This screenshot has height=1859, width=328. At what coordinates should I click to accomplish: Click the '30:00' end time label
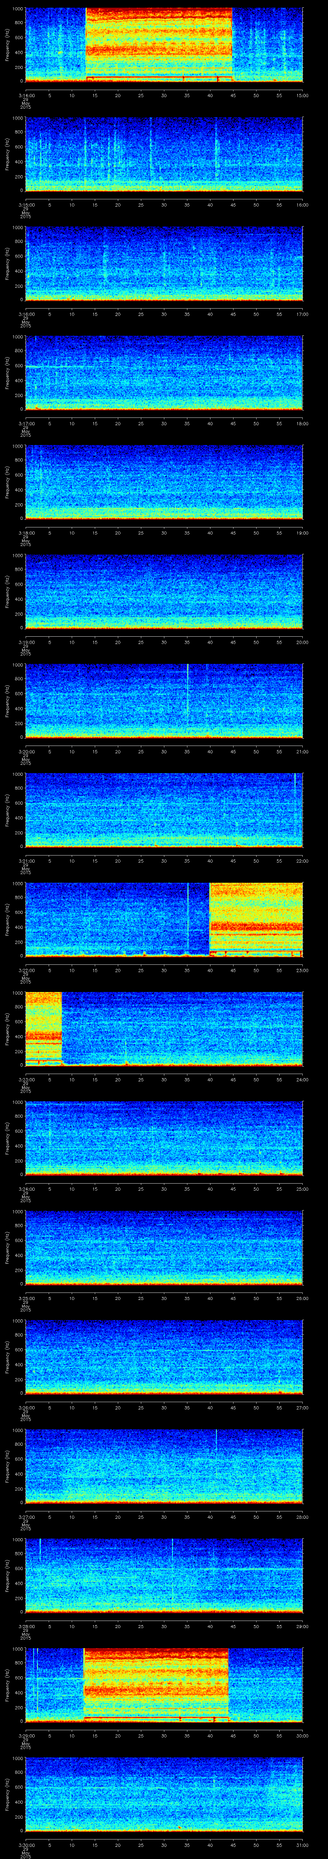(x=302, y=1735)
